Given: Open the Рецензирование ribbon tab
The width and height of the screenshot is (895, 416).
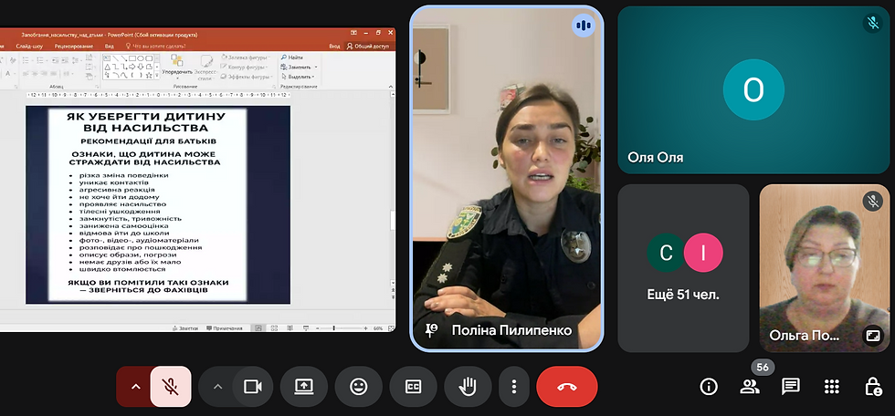Looking at the screenshot, I should tap(74, 47).
